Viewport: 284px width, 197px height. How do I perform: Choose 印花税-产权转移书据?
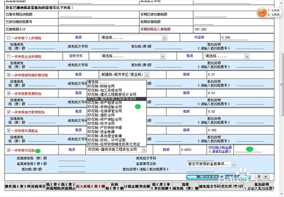[117, 128]
